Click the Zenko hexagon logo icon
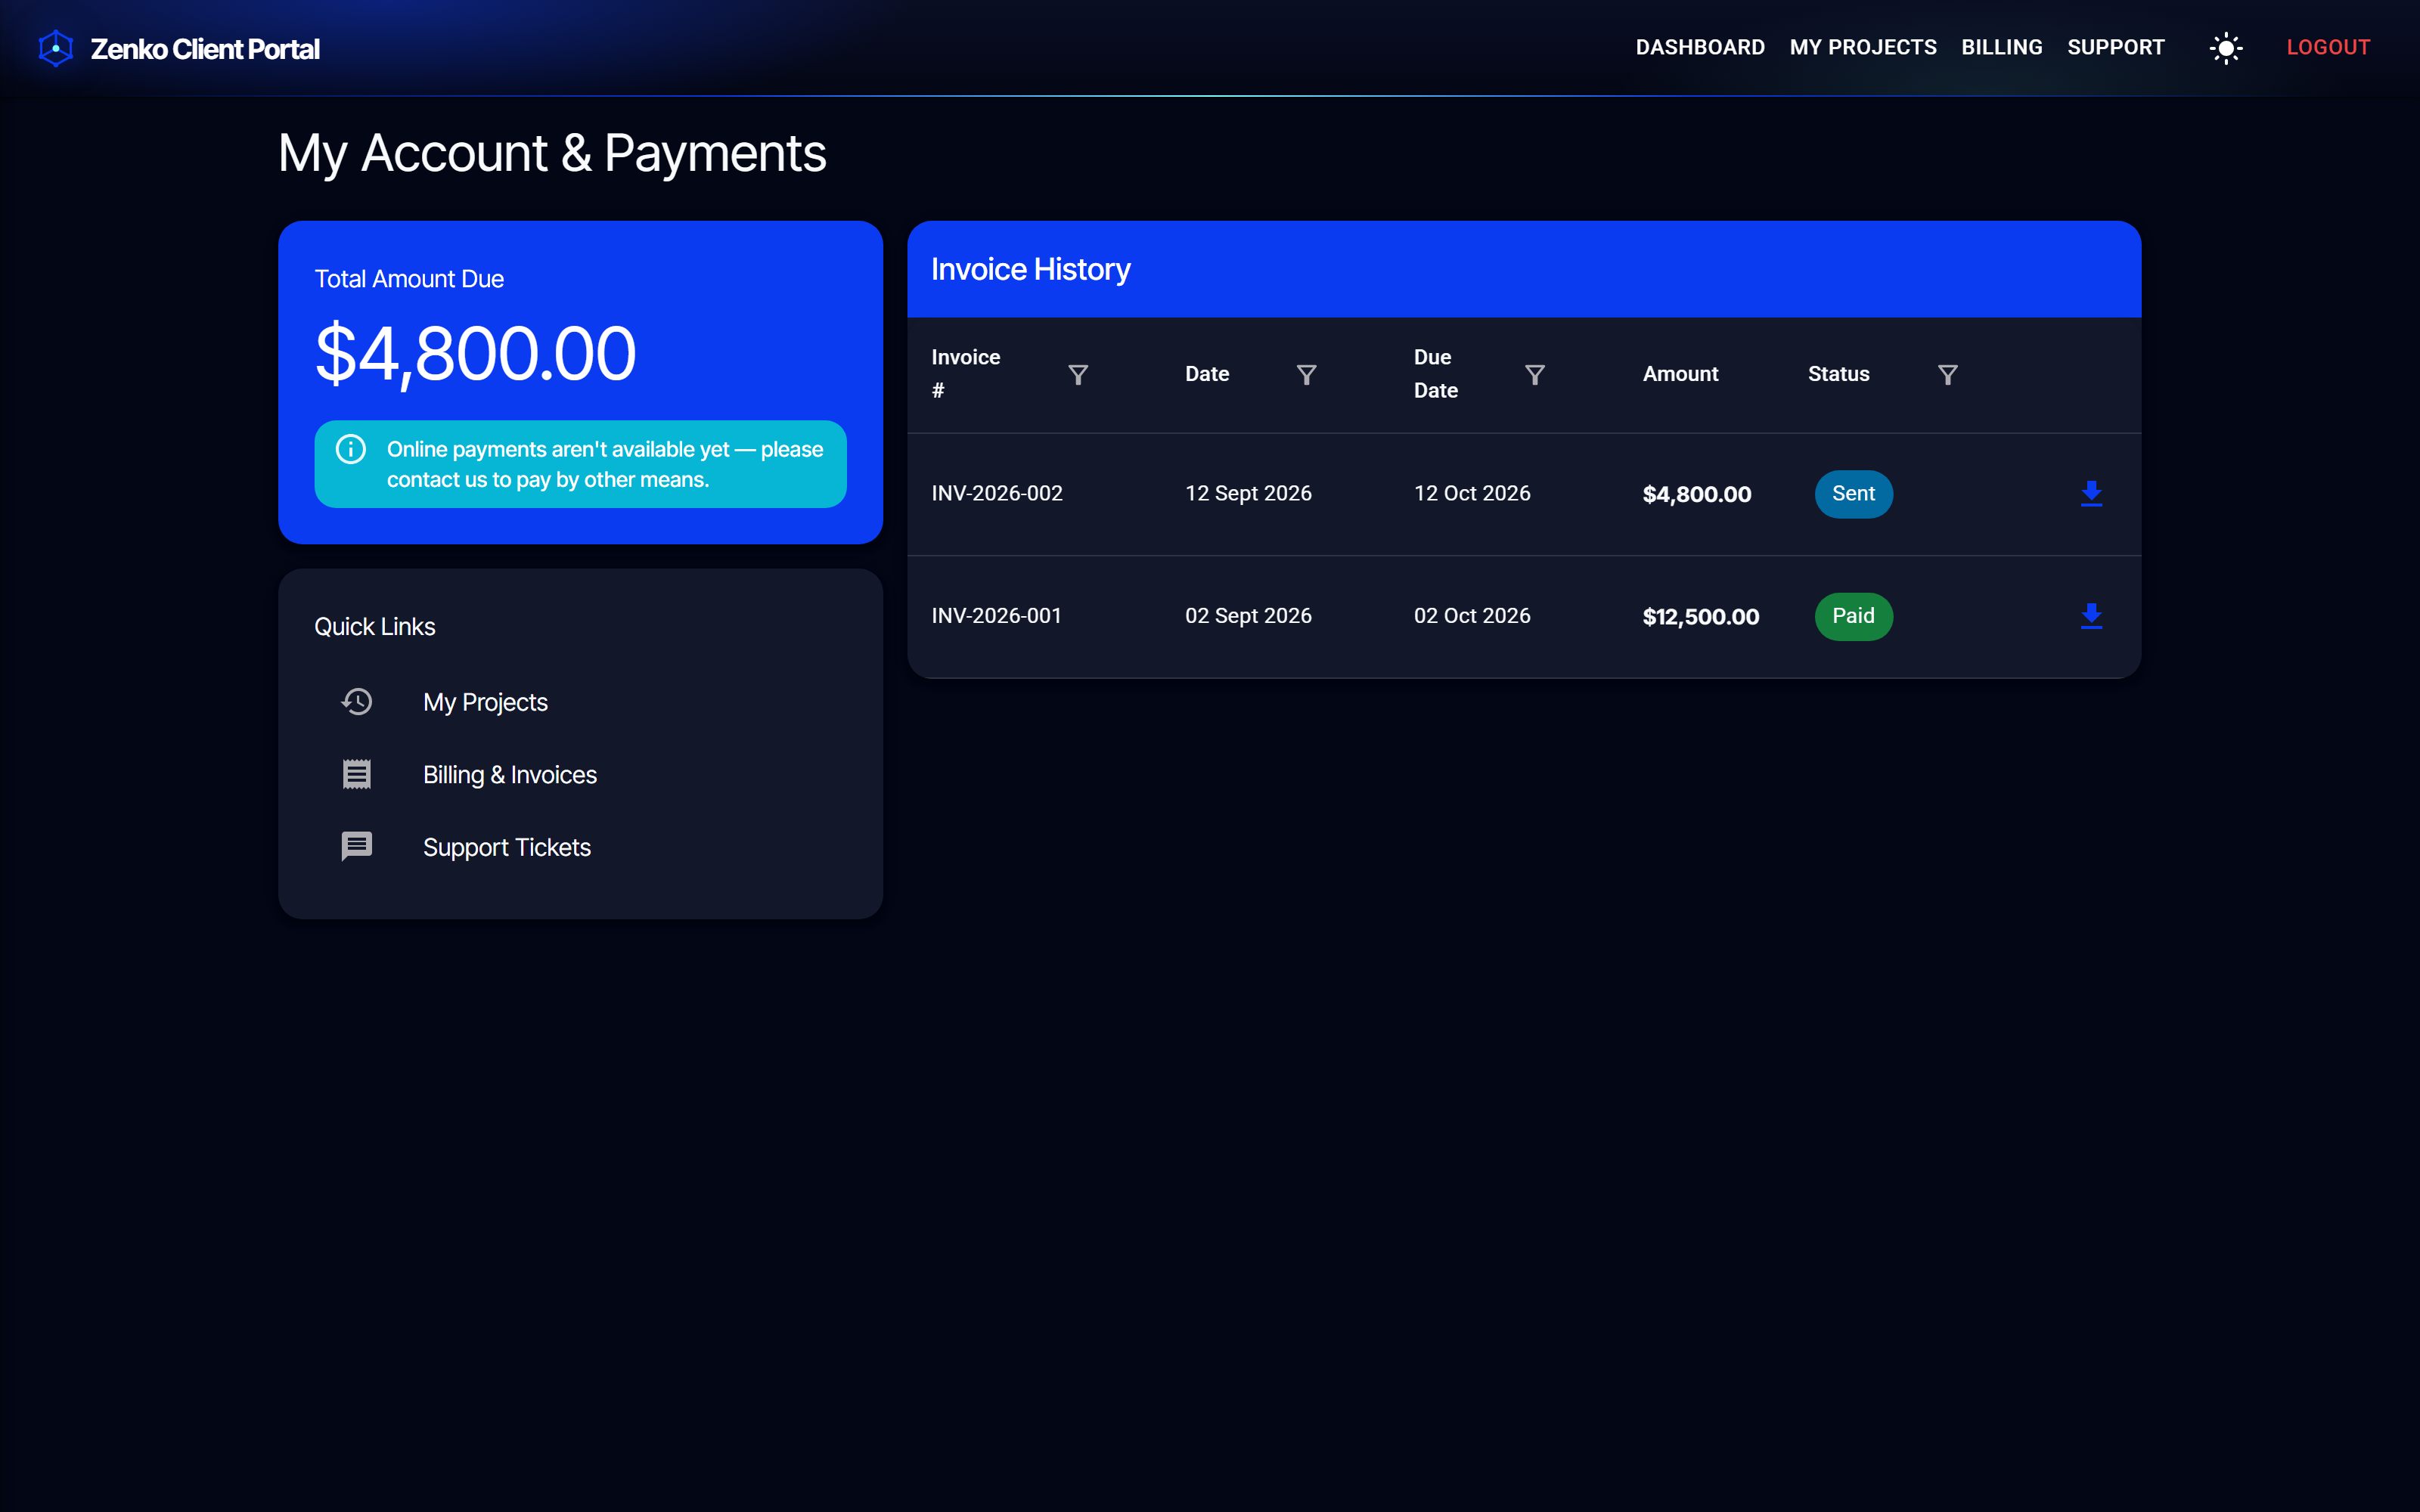2420x1512 pixels. point(56,48)
